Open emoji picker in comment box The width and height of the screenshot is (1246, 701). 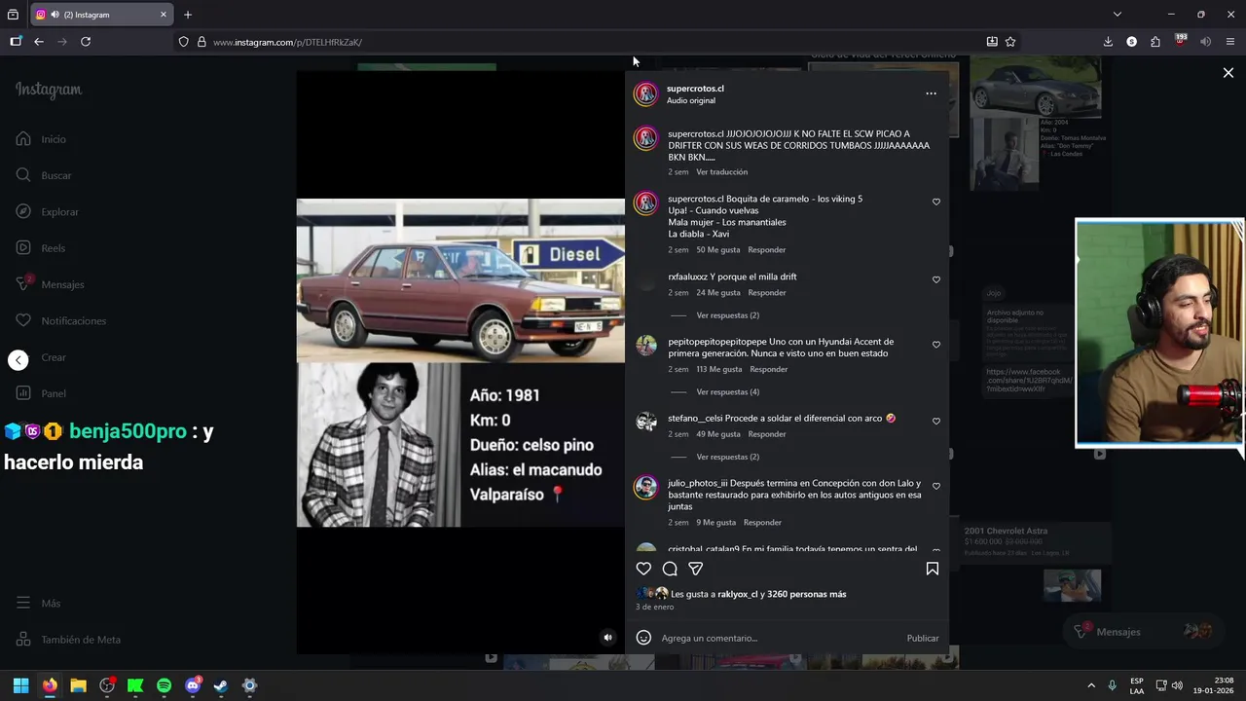tap(643, 638)
